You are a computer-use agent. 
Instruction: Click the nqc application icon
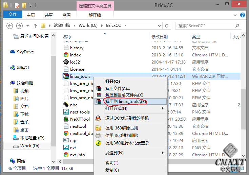(x=66, y=140)
